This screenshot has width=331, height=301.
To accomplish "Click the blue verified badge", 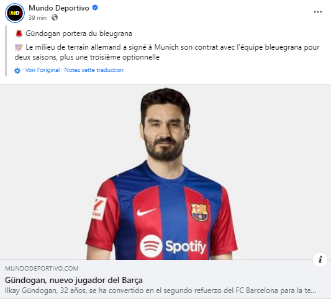I will click(x=95, y=7).
